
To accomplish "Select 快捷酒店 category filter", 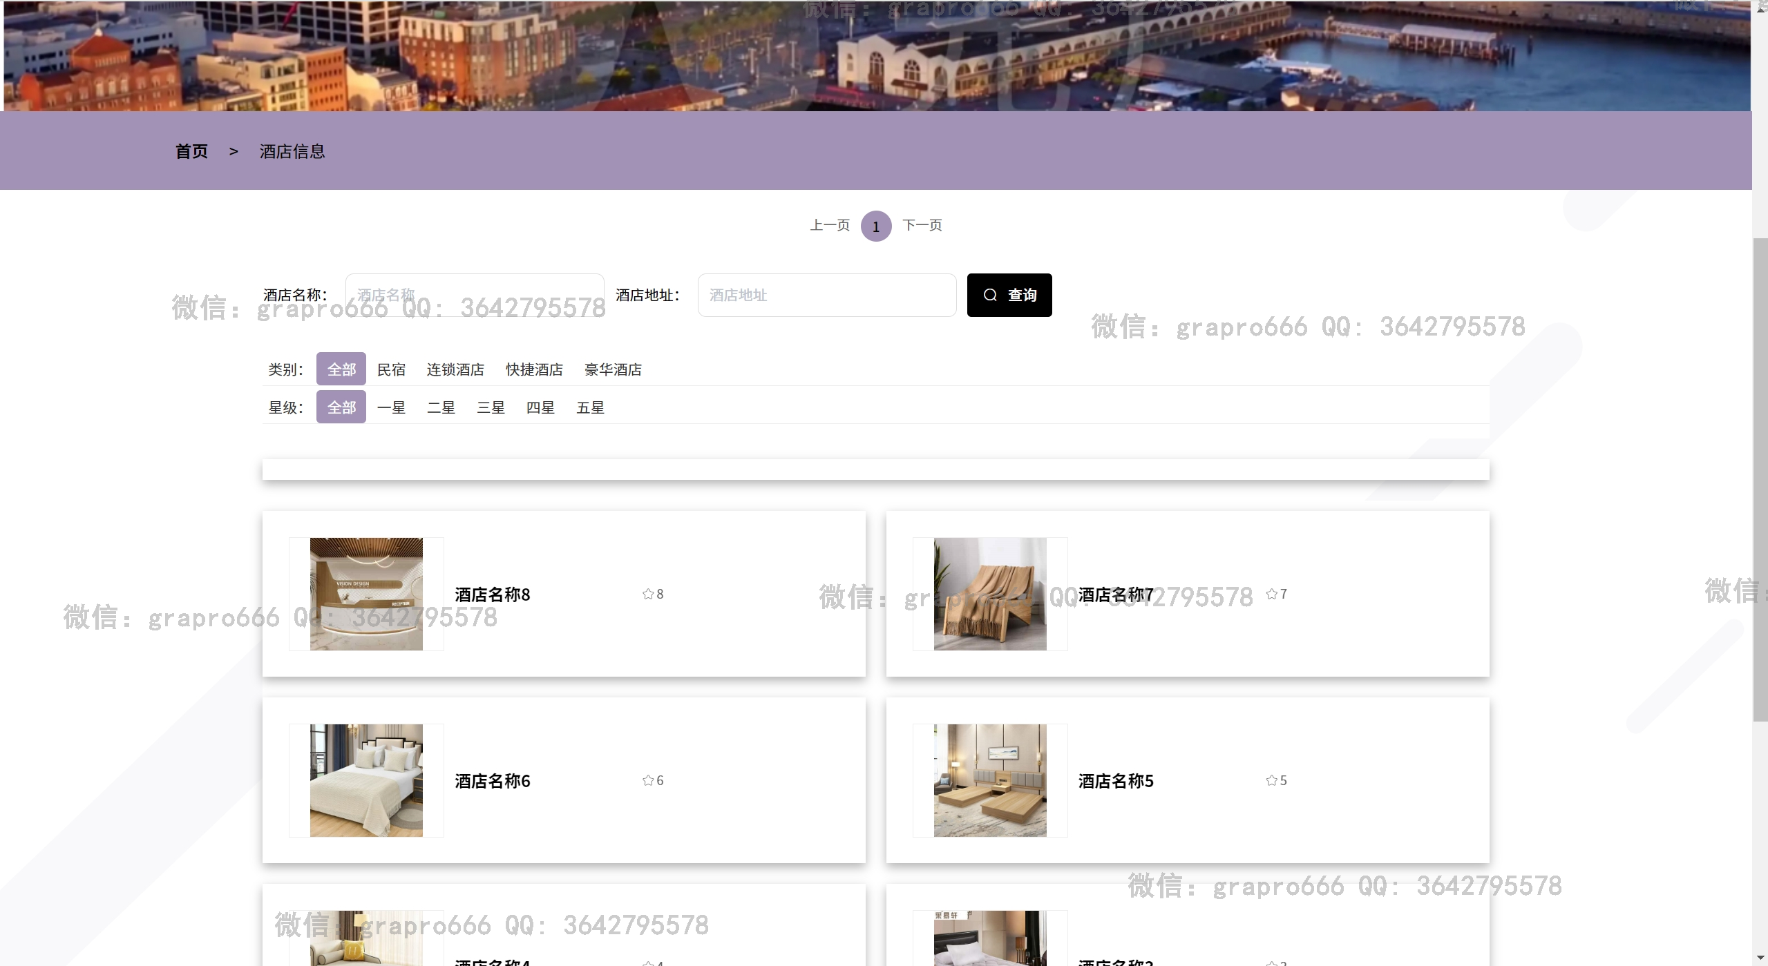I will tap(534, 369).
